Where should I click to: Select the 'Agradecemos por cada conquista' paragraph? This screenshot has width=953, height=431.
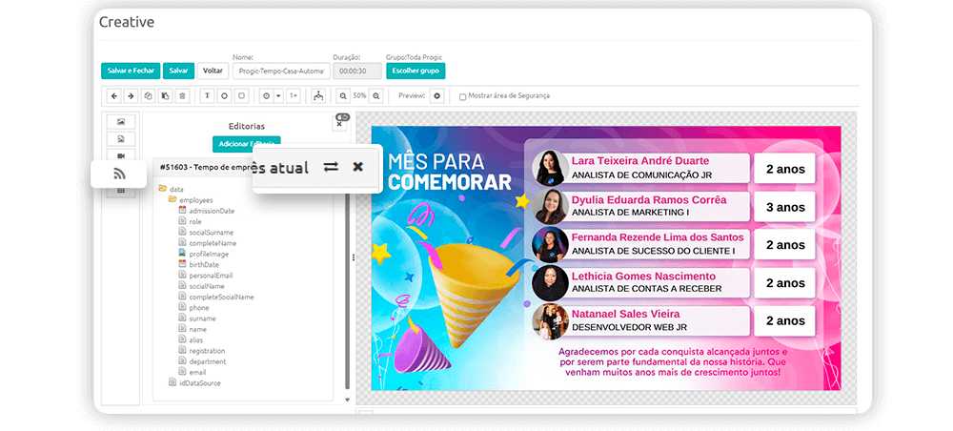pyautogui.click(x=673, y=361)
